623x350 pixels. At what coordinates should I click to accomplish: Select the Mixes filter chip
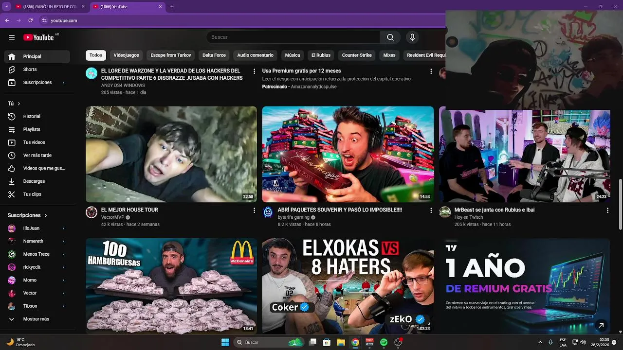(389, 55)
